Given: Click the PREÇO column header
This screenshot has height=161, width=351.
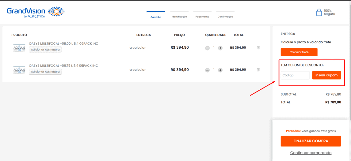Looking at the screenshot, I should coord(180,35).
